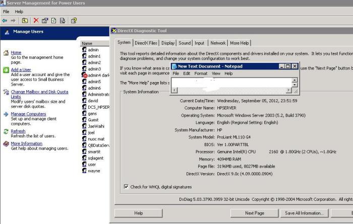Click the Up one level toolbar icon
Image resolution: width=353 pixels, height=224 pixels.
point(24,21)
